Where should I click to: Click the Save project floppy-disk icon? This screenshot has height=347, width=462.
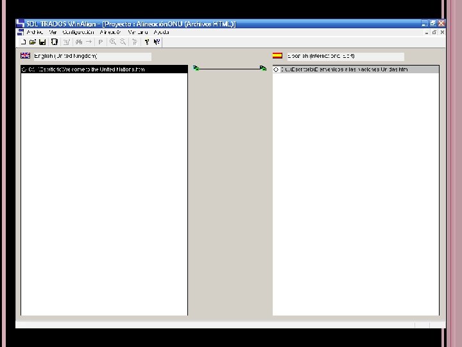click(42, 42)
